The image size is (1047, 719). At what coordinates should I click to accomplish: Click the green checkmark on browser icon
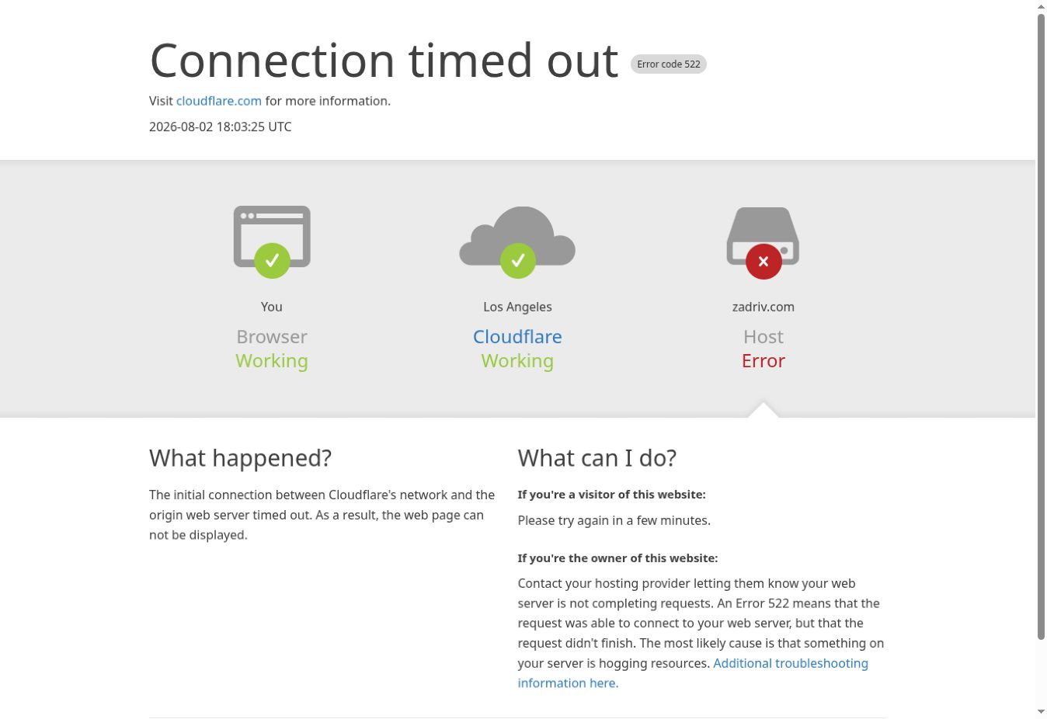(x=272, y=261)
